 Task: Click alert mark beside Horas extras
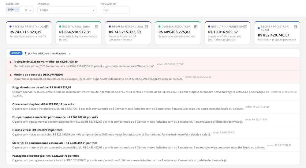pyautogui.click(x=10, y=130)
